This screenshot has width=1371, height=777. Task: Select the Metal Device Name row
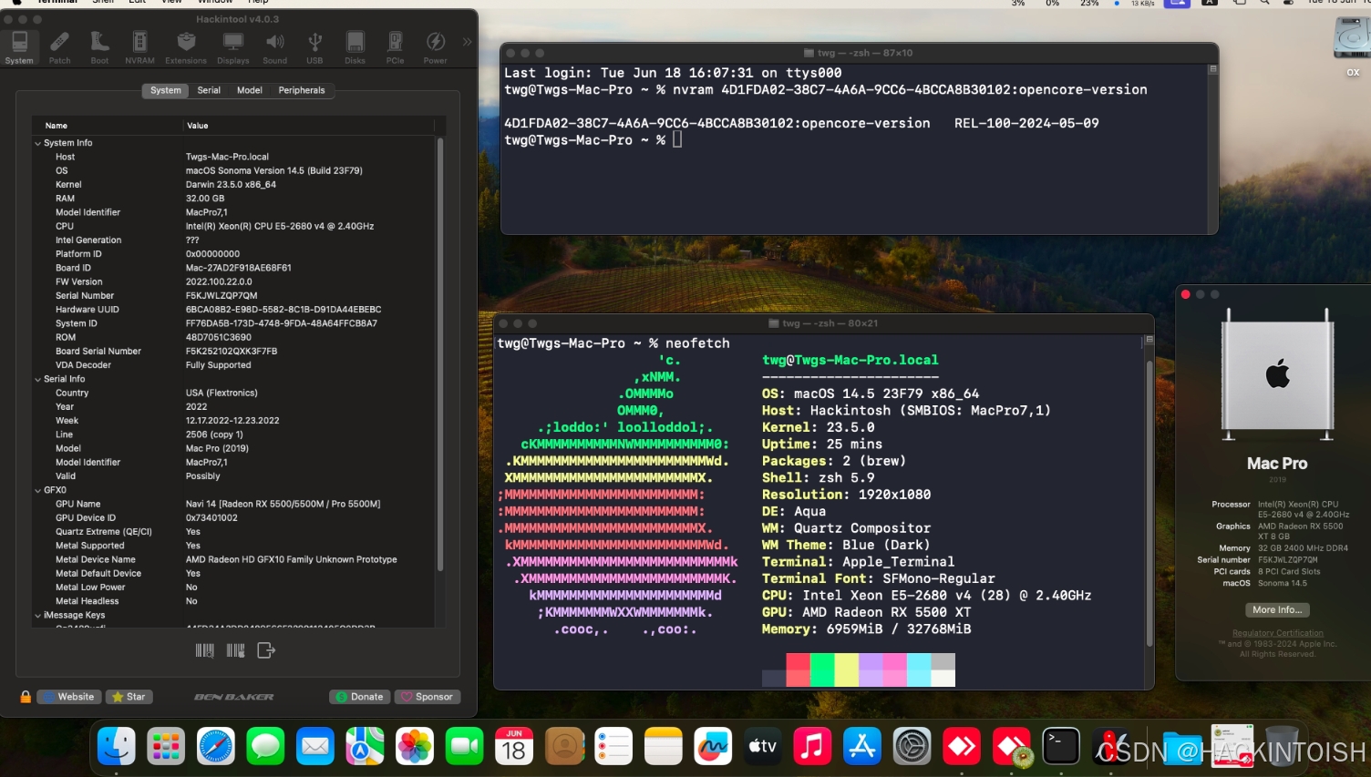coord(234,559)
